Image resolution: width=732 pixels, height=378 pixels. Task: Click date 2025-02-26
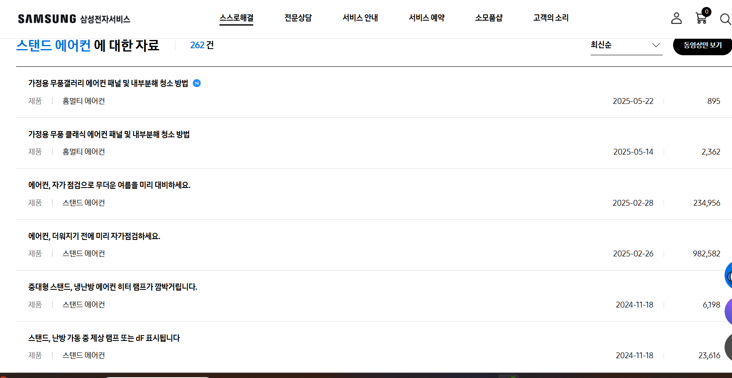[633, 254]
